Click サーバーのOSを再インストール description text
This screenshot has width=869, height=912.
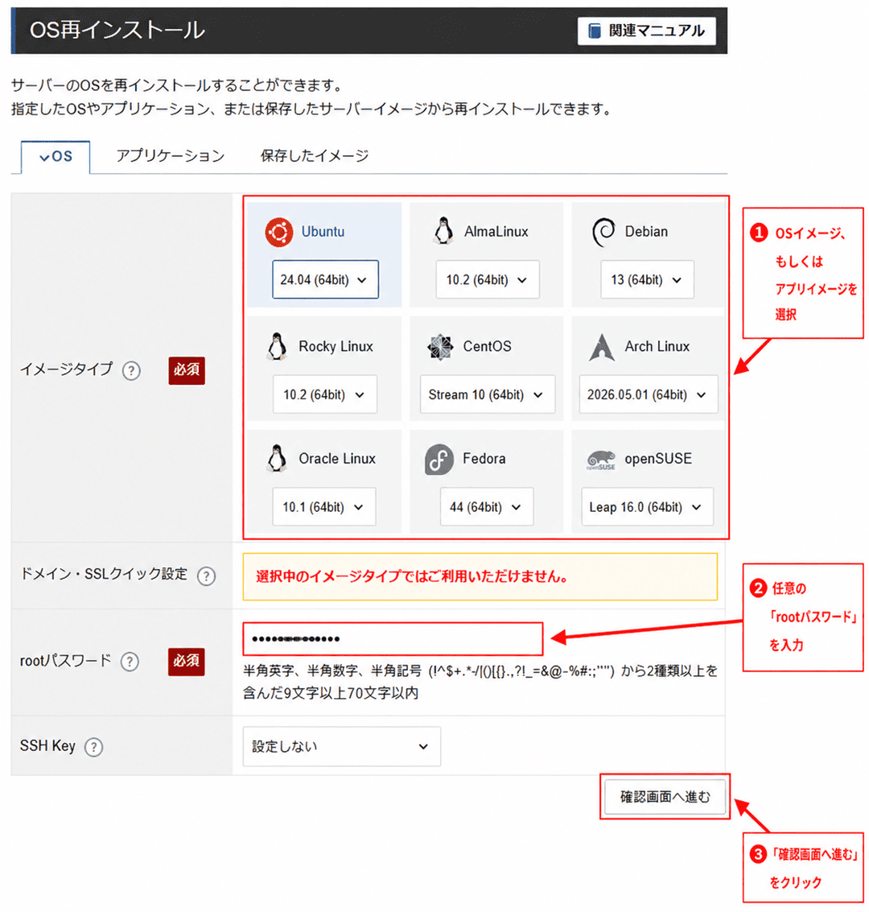point(177,85)
